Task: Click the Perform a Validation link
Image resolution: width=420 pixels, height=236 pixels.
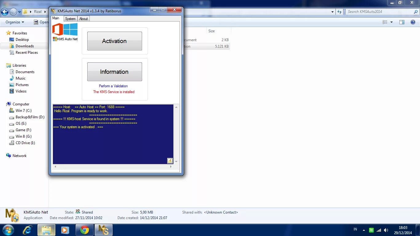Action: coord(113,86)
